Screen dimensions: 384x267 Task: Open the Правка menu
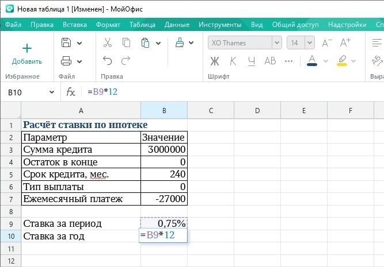coord(42,25)
